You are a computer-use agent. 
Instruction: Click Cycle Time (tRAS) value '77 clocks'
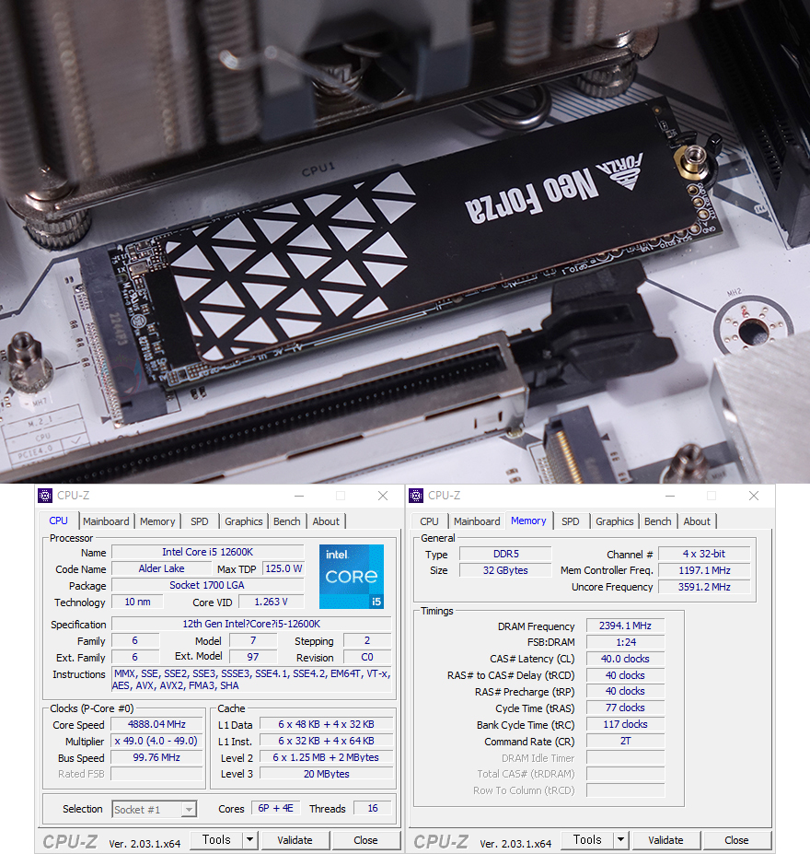(625, 708)
